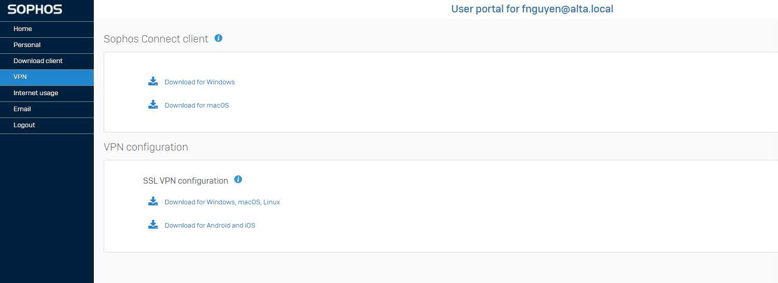778x283 pixels.
Task: Click the VPN configuration section heading
Action: pos(146,147)
